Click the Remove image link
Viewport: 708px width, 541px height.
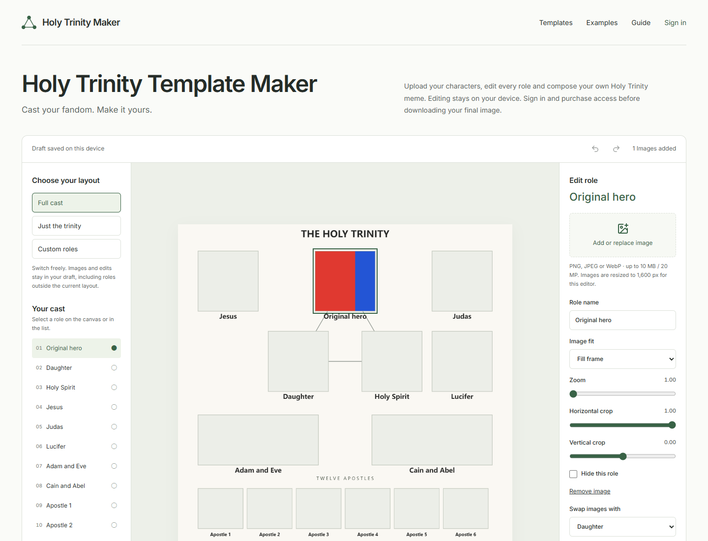coord(590,491)
